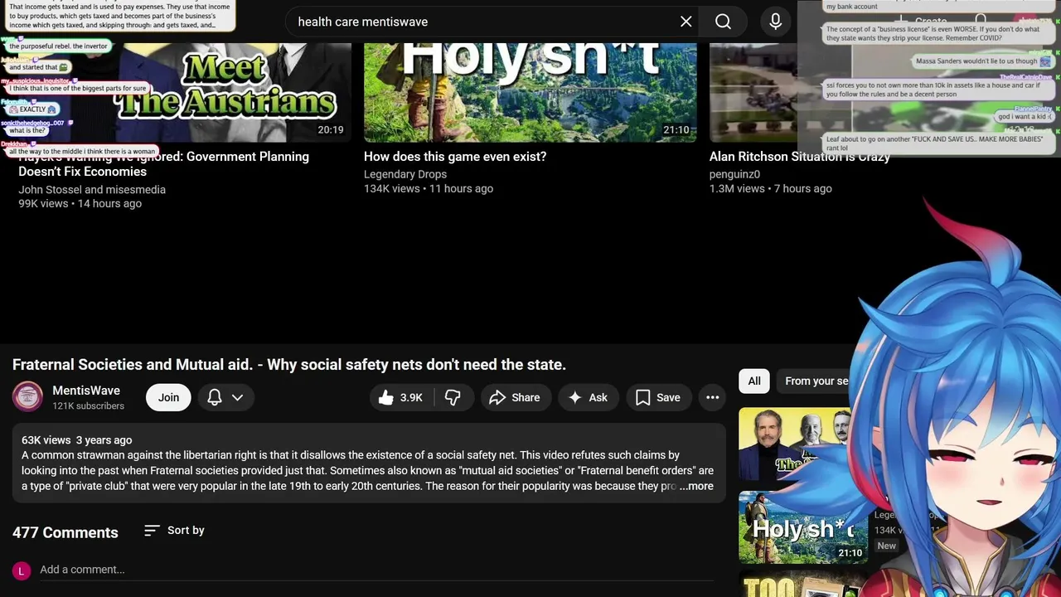Select the All filter chip
This screenshot has width=1061, height=597.
[x=754, y=381]
